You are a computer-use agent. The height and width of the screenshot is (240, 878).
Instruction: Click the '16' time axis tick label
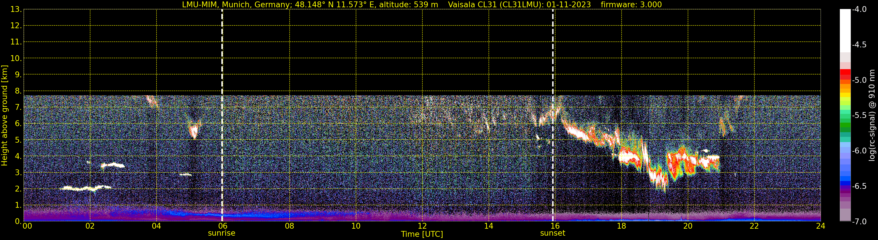click(555, 226)
